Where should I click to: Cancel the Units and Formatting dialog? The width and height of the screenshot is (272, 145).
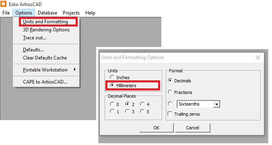click(193, 128)
